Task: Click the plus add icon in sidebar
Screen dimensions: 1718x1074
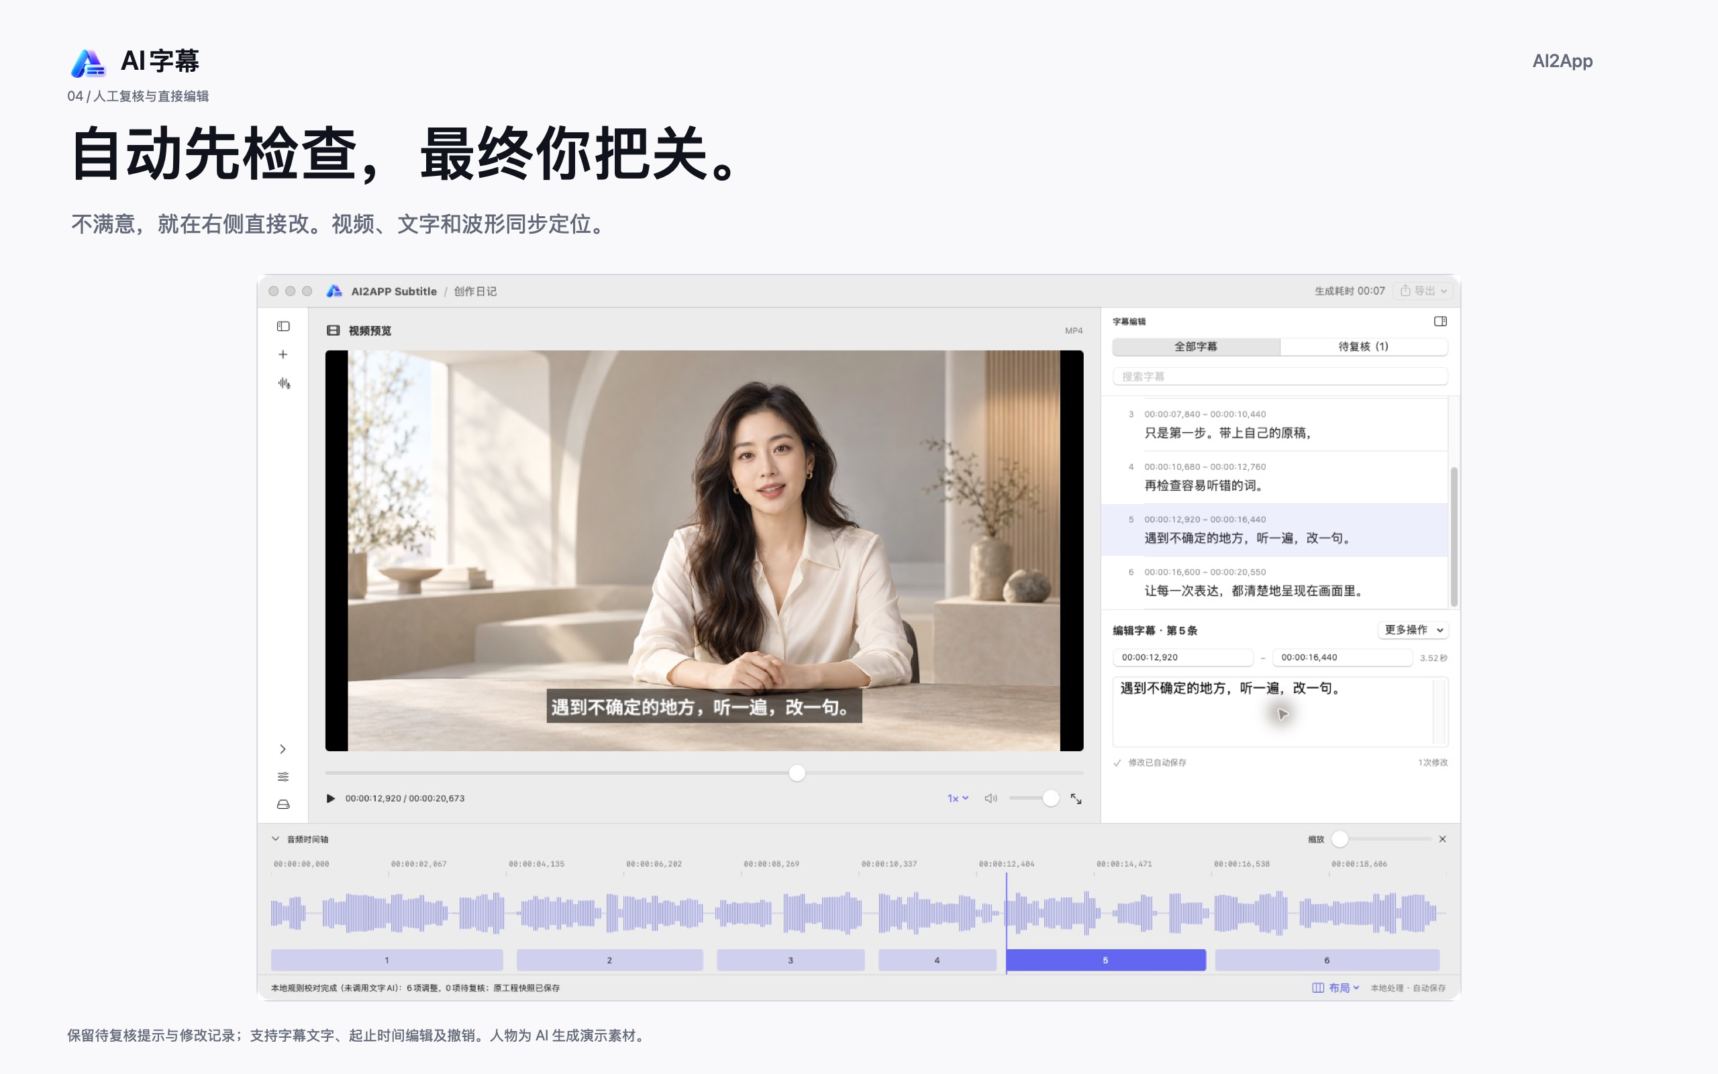Action: click(283, 354)
